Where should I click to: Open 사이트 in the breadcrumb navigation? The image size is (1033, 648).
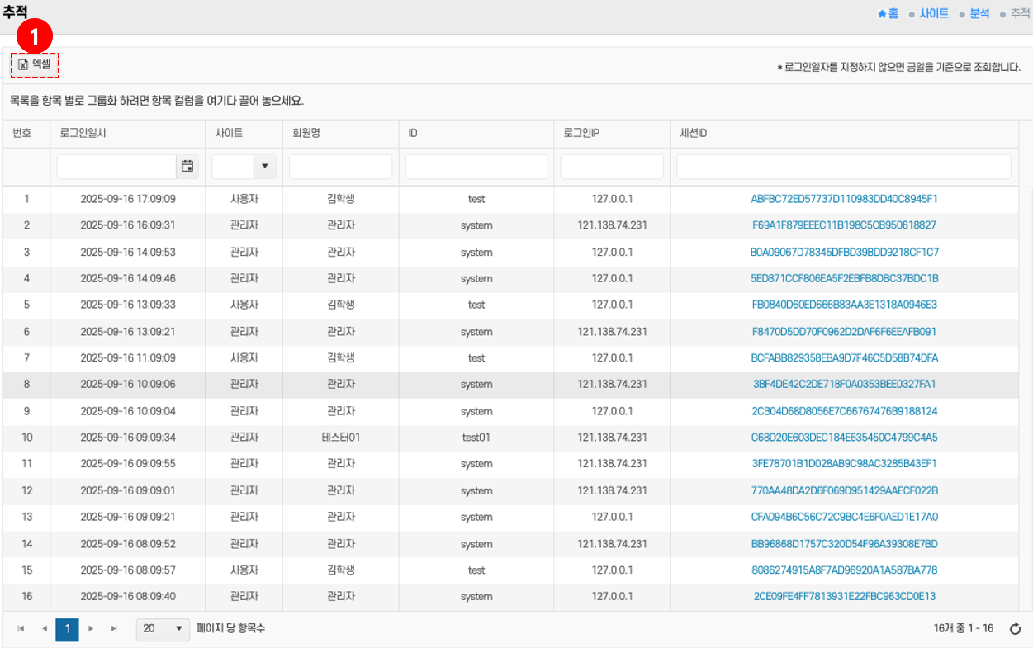coord(934,14)
